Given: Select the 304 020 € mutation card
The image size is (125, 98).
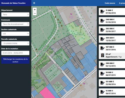Looking at the screenshot, I should [112, 39].
